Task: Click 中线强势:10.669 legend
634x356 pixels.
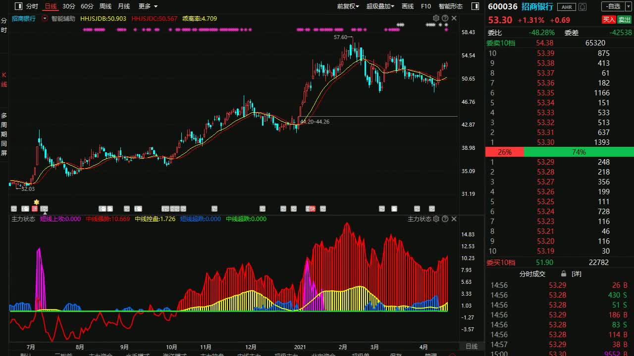Action: [108, 219]
